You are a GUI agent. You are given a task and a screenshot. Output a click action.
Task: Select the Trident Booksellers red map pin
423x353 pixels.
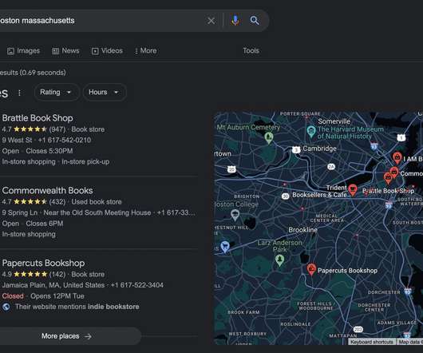[x=353, y=190]
